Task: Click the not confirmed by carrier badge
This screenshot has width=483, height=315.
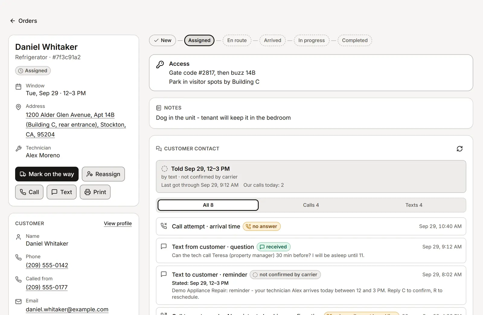Action: click(285, 275)
